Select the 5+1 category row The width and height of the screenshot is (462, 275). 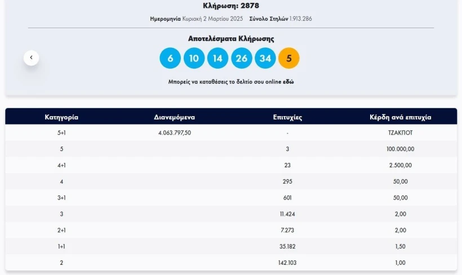[231, 132]
